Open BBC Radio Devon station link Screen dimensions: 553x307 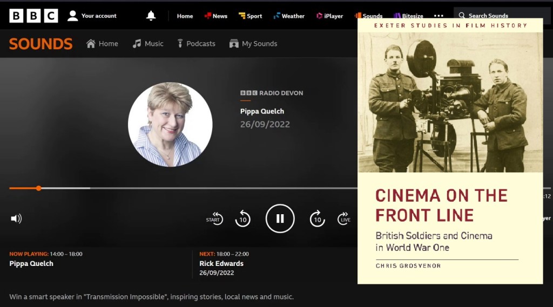(x=272, y=93)
